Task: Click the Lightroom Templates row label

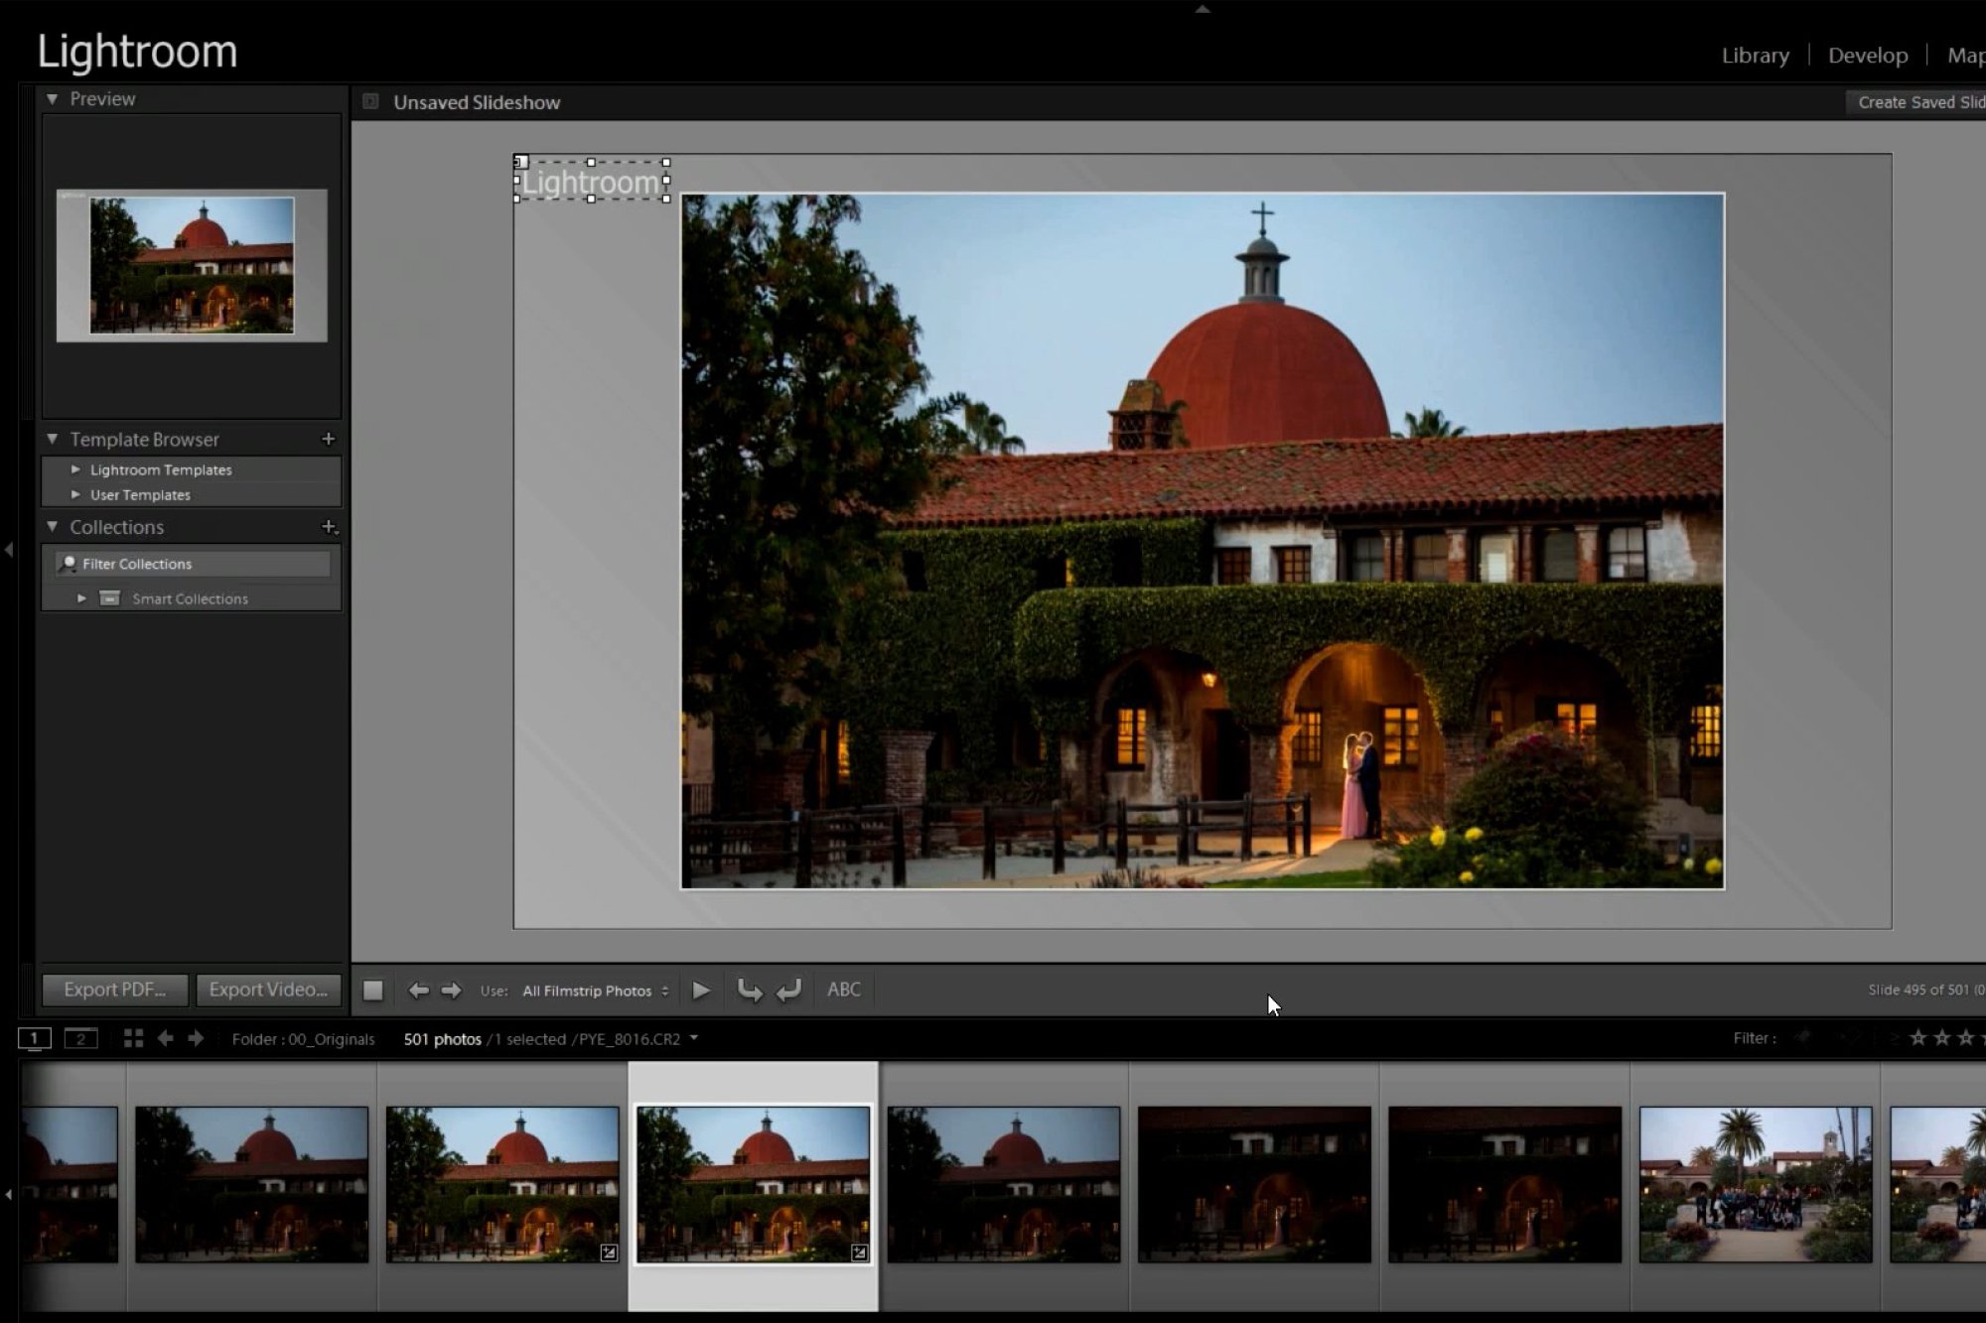Action: [161, 469]
